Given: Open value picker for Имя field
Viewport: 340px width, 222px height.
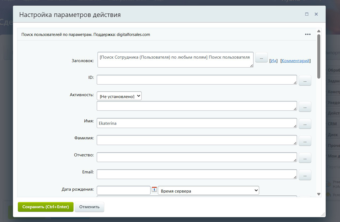Looking at the screenshot, I should point(305,124).
